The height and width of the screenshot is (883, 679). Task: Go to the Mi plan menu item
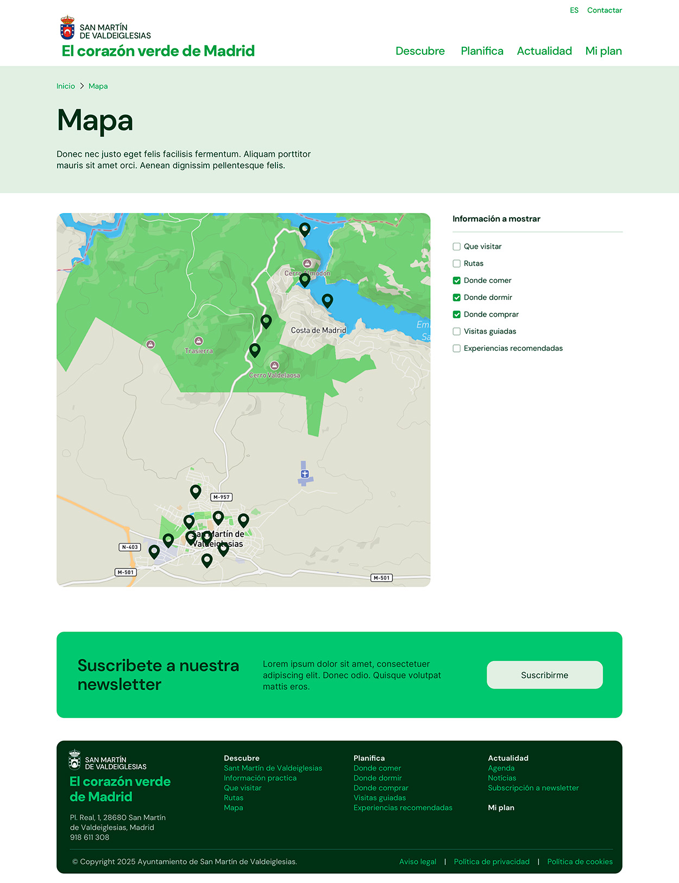[x=603, y=51]
